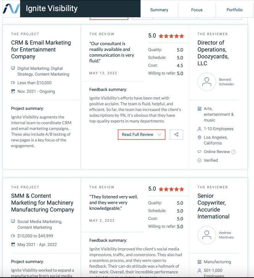This screenshot has width=254, height=278.
Task: Switch to the Focus tab
Action: pos(197,10)
